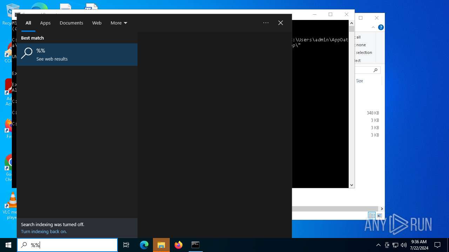Select the All search tab
449x252 pixels.
tap(28, 23)
